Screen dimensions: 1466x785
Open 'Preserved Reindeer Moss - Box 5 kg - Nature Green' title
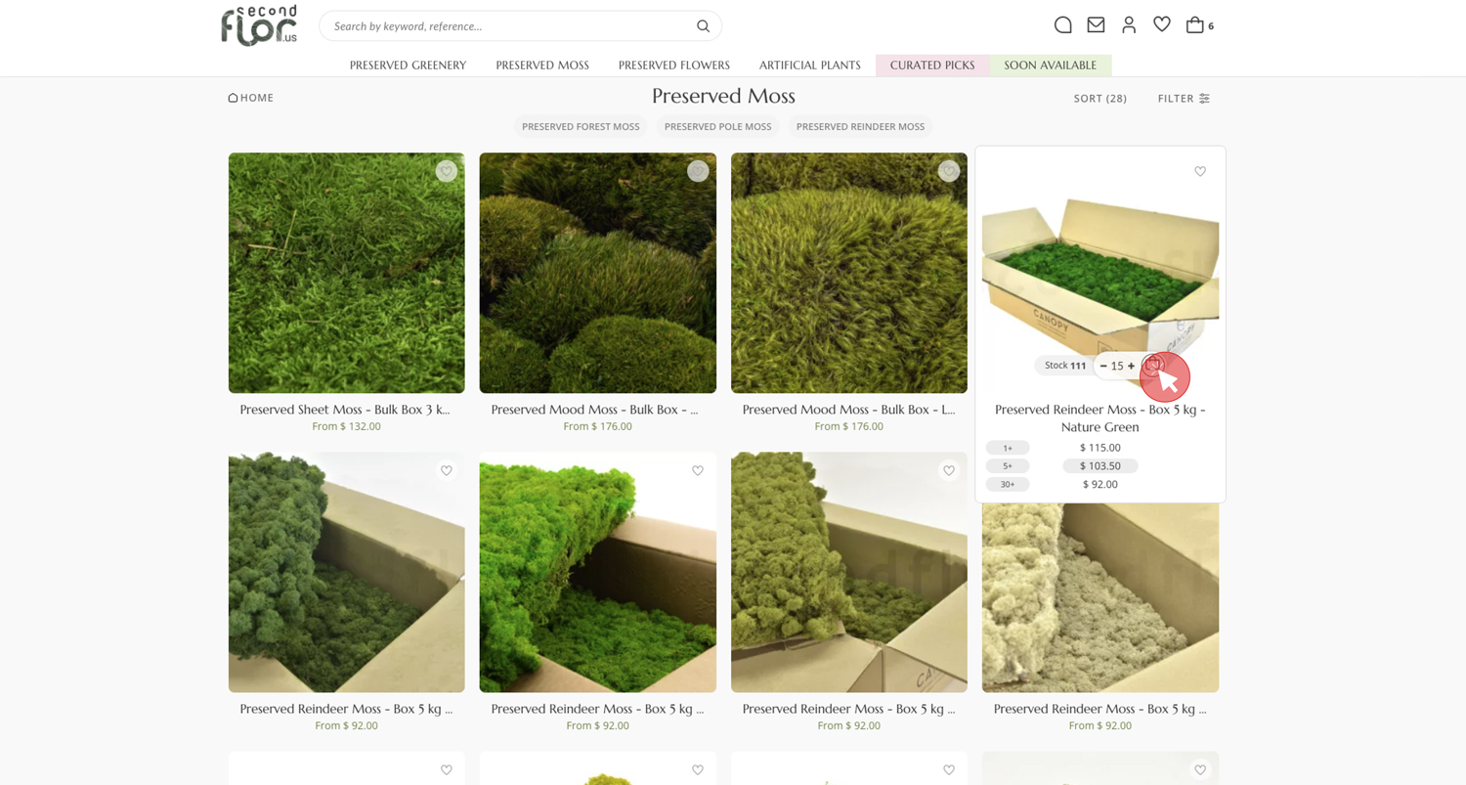click(1100, 418)
